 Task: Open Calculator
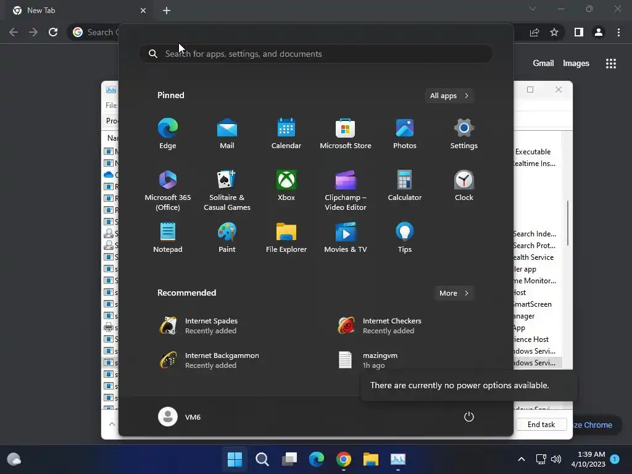(405, 186)
